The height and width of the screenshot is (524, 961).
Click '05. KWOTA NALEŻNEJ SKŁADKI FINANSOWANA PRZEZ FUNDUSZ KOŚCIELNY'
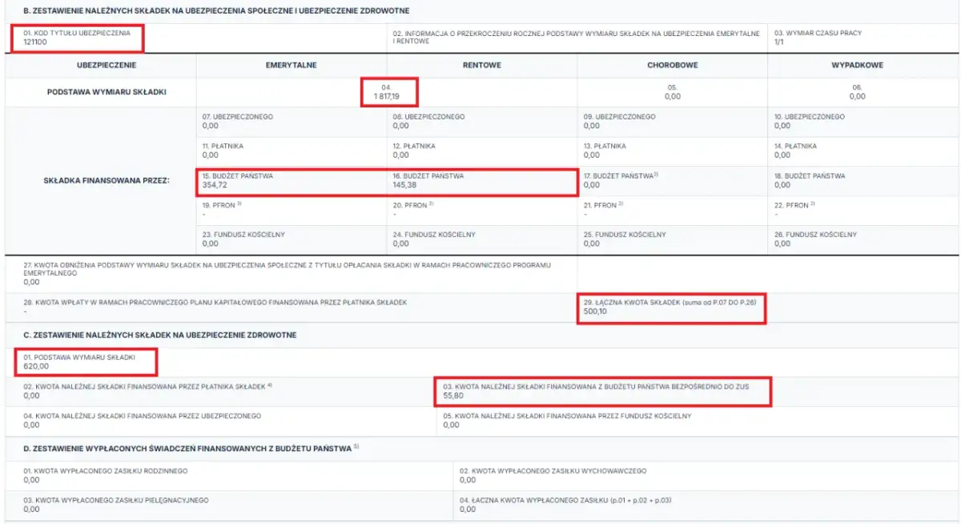click(566, 416)
